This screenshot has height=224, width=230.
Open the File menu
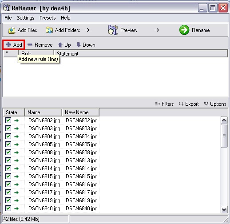click(x=8, y=18)
